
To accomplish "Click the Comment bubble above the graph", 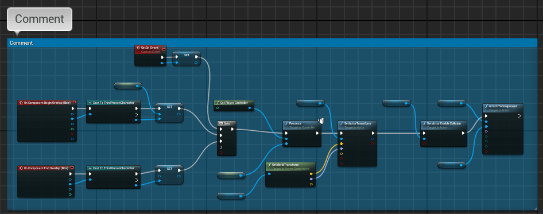I will 40,19.
